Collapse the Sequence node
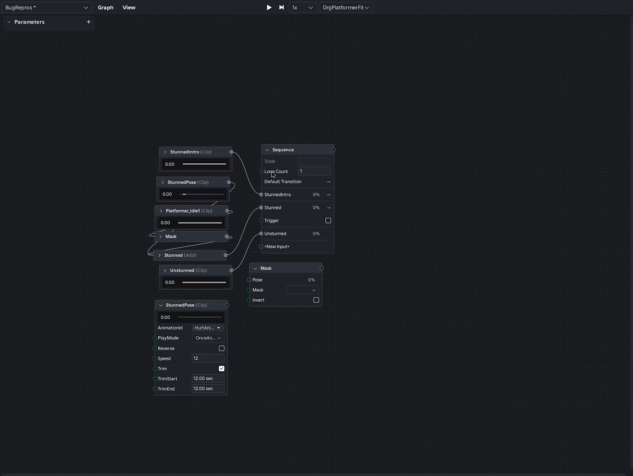 (x=267, y=150)
